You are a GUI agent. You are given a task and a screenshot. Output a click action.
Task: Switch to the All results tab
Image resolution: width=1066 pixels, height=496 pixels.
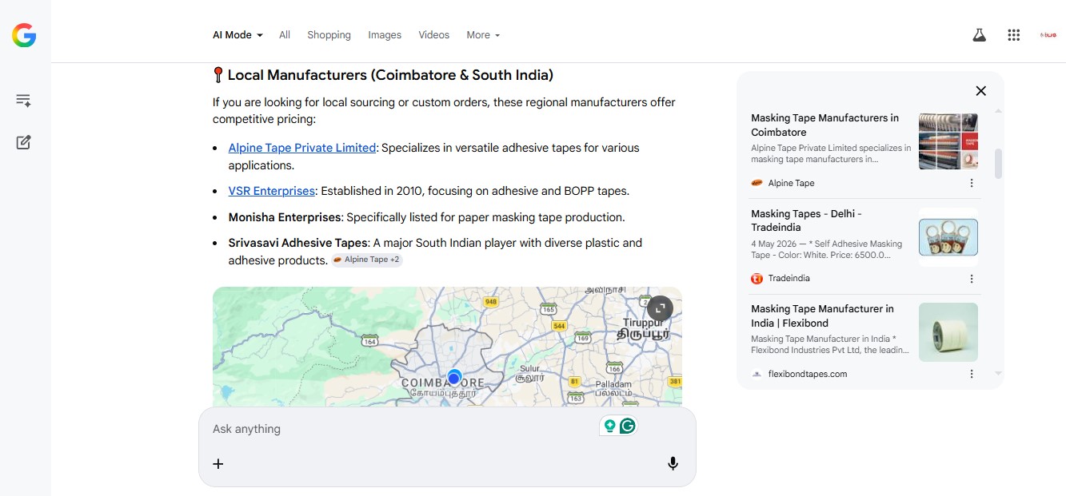click(x=285, y=35)
